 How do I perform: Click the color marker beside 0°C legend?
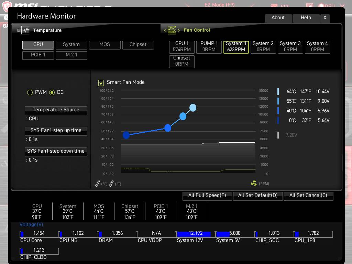[x=278, y=120]
